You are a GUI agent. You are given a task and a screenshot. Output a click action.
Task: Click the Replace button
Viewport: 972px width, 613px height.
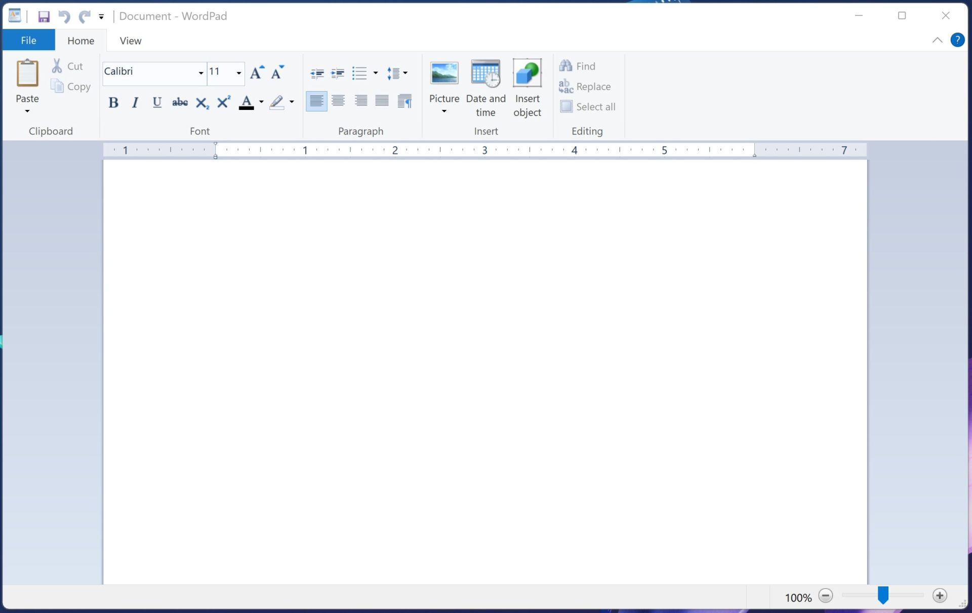tap(592, 86)
